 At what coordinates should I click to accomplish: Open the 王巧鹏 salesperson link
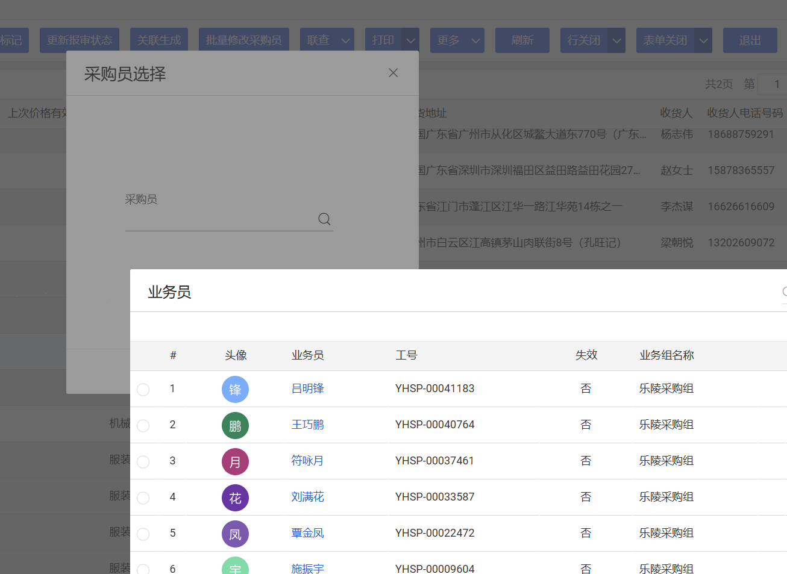tap(307, 425)
